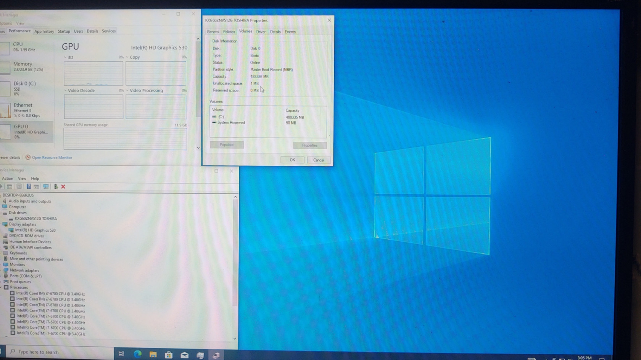The image size is (641, 360).
Task: Open the Copy engine dropdown
Action: (127, 57)
